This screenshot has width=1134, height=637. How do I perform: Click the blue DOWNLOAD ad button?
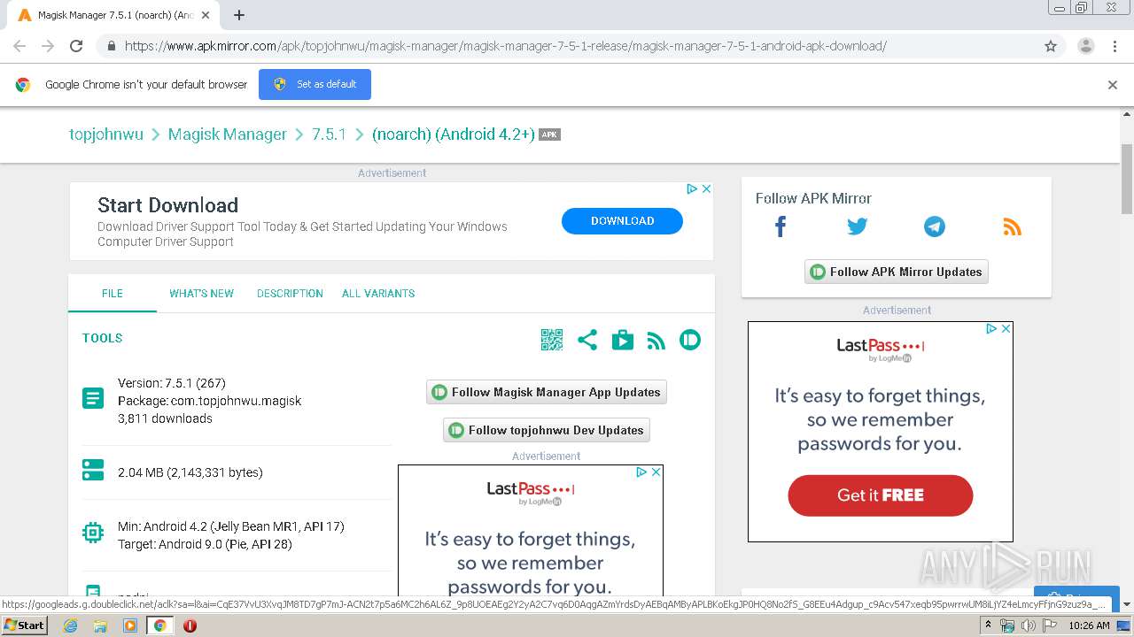click(x=622, y=221)
